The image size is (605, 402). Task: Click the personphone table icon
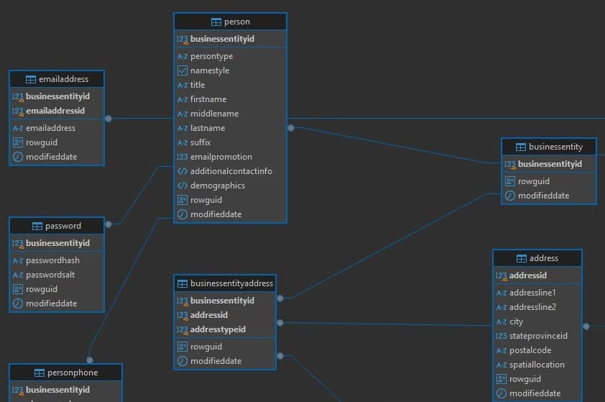click(40, 373)
